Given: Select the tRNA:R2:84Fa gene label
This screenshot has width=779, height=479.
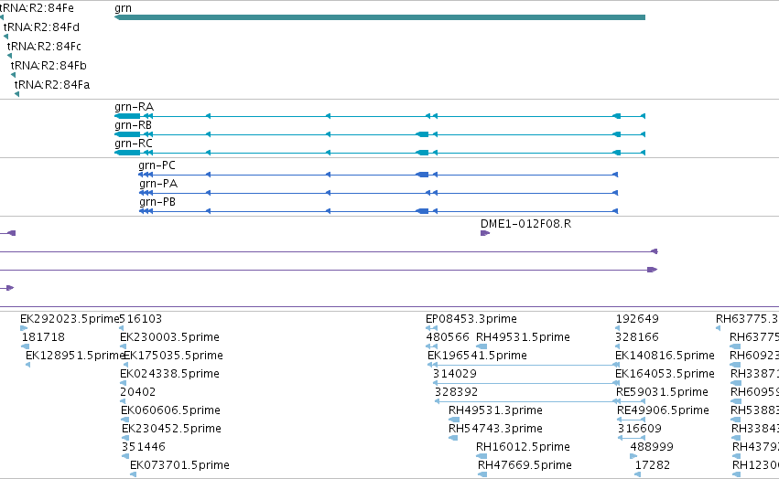Looking at the screenshot, I should tap(52, 85).
